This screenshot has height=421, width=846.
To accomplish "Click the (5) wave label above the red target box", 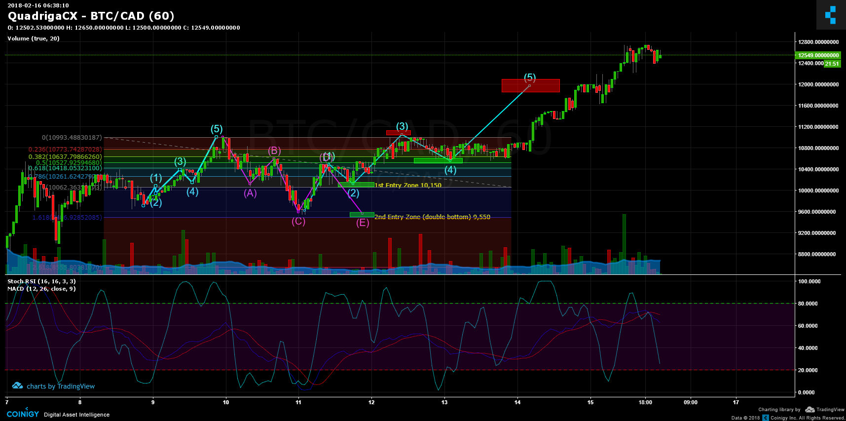I will pos(530,77).
